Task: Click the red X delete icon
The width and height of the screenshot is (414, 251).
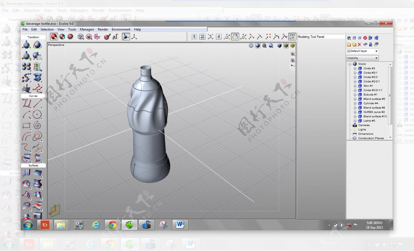Action: (x=359, y=45)
